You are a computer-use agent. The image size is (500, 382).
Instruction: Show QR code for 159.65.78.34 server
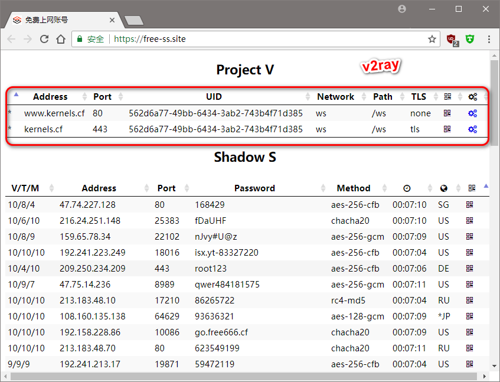click(469, 237)
